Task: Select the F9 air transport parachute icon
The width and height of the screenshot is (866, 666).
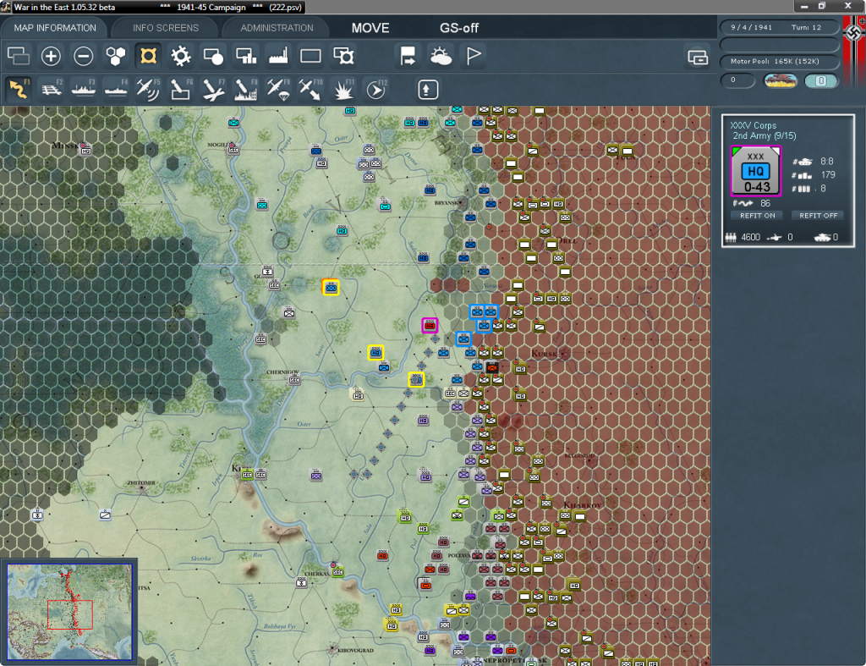Action: (278, 90)
